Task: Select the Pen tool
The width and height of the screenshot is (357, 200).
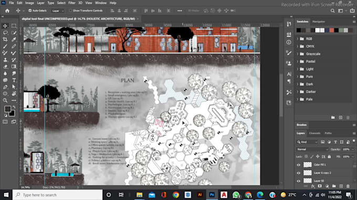Action: coord(5,87)
